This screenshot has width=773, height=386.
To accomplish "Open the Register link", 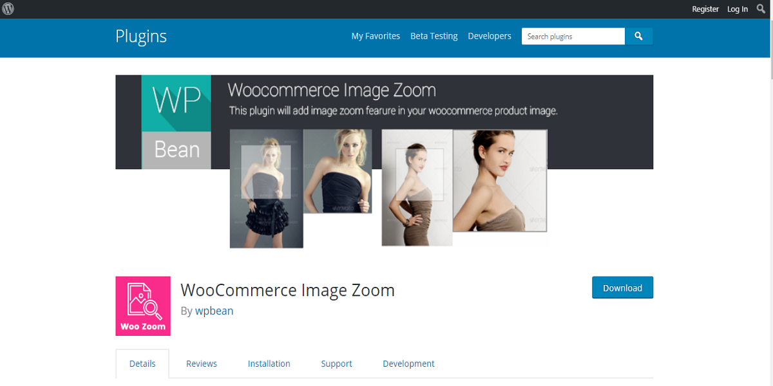I will coord(705,9).
